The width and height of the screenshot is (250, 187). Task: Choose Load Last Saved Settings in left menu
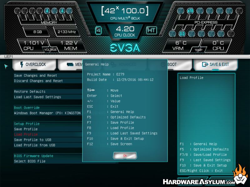tap(48, 97)
